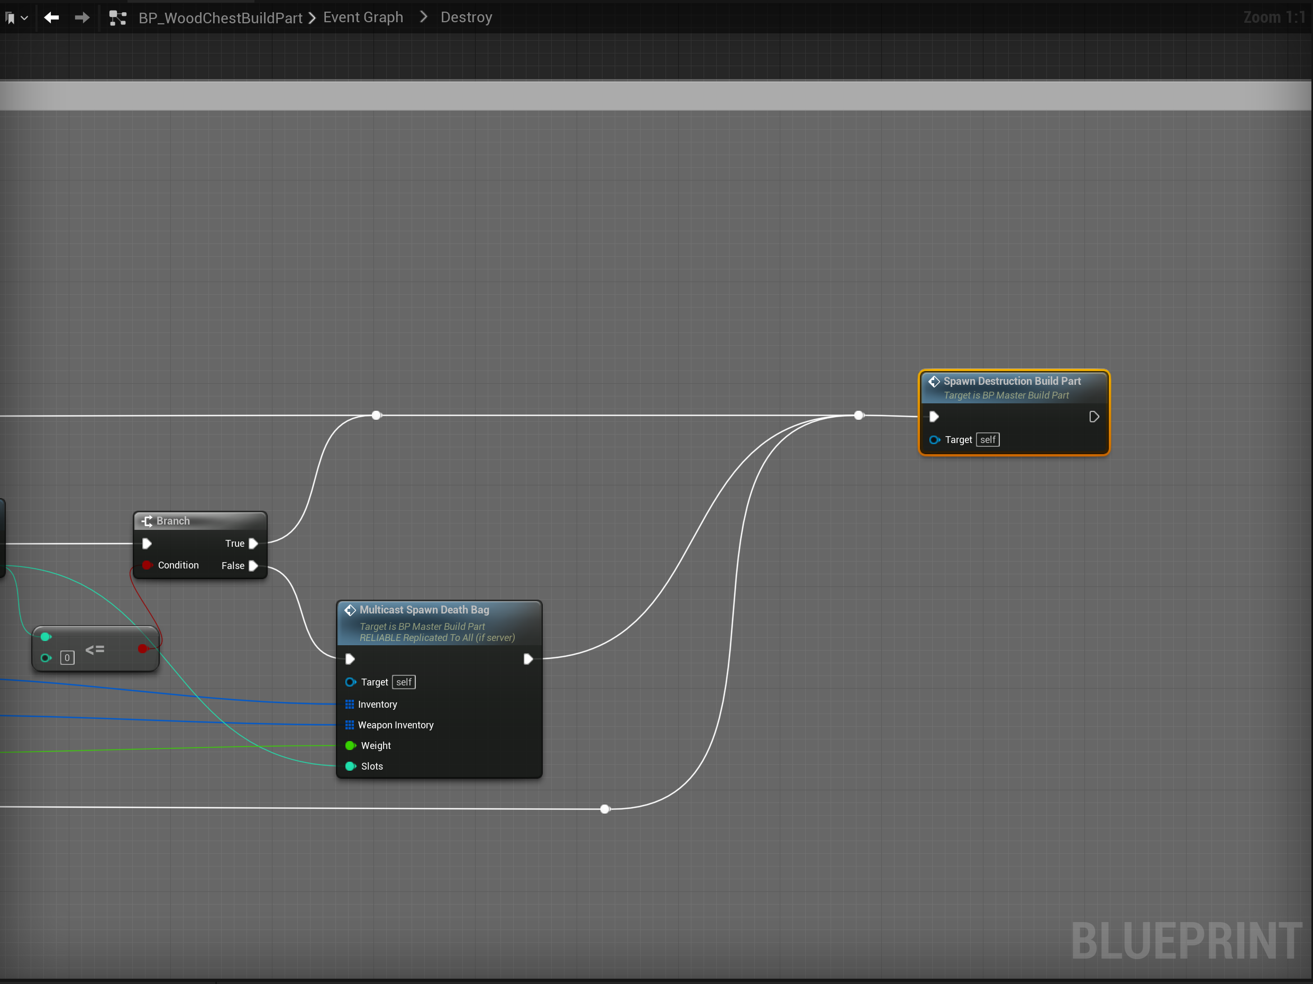Click the Branch node False output pin
This screenshot has width=1313, height=984.
253,566
